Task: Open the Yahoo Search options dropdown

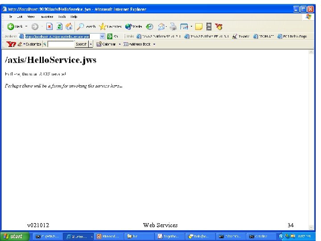Action: point(91,44)
